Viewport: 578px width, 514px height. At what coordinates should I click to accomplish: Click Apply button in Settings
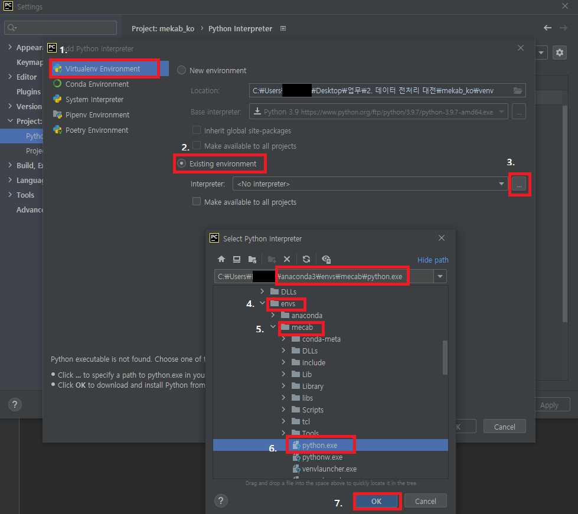549,405
